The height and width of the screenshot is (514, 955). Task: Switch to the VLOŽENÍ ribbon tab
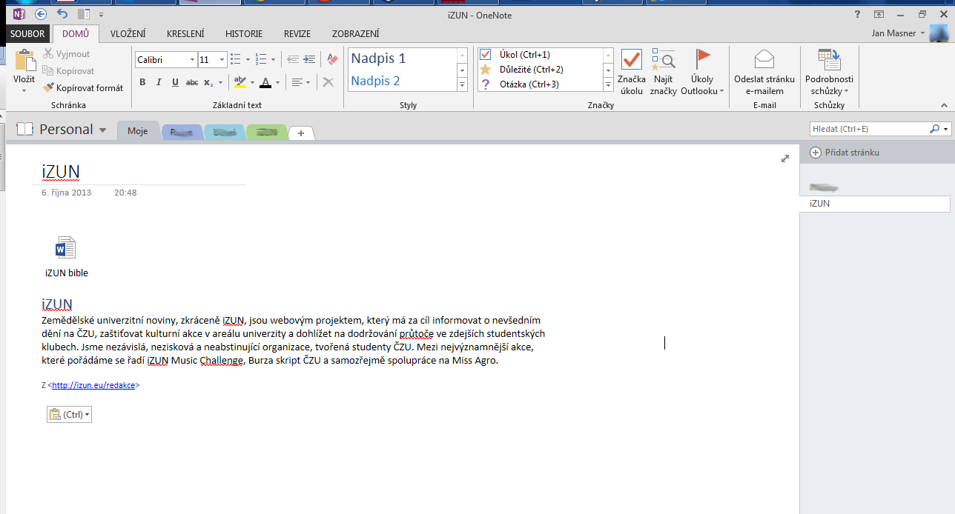(x=128, y=33)
